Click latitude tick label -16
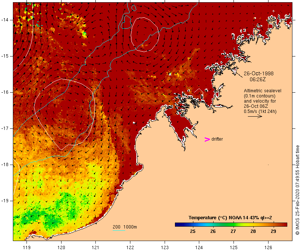 point(5,92)
